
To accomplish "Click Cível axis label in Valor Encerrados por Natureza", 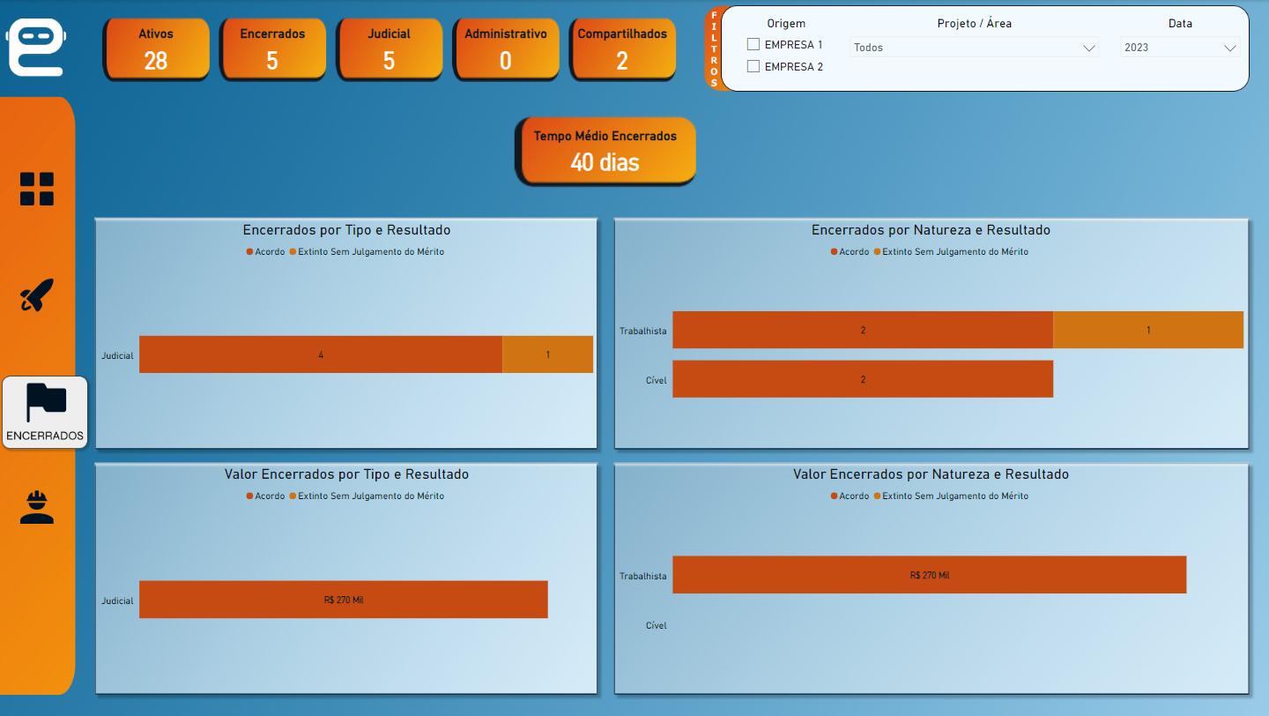I will coord(656,625).
